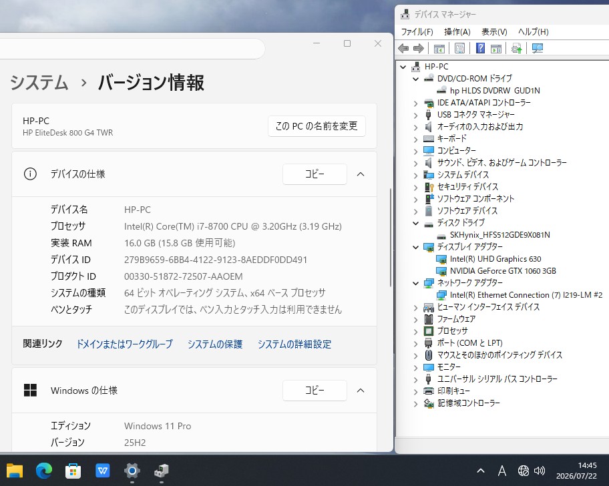Click the ファームウェア chip icon
Viewport: 609px width, 486px height.
429,319
